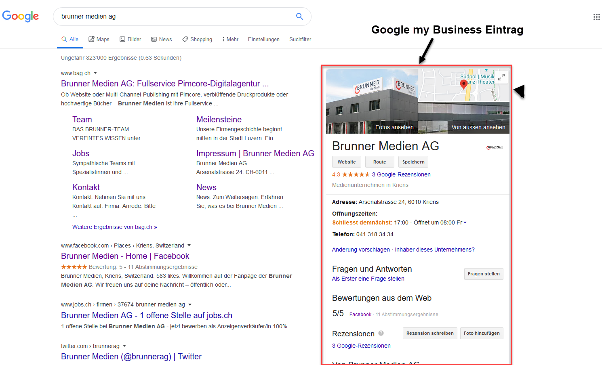Switch to the Bilder search tab
Image resolution: width=602 pixels, height=365 pixels.
[x=130, y=39]
